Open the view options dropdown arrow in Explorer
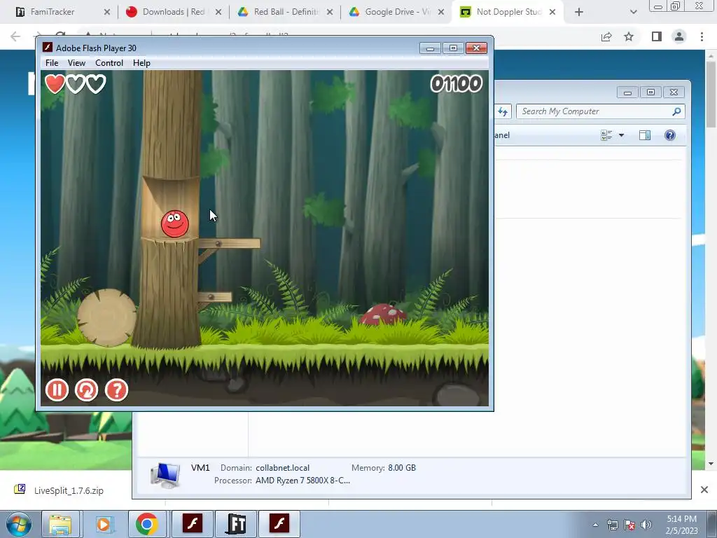Viewport: 717px width, 538px height. coord(621,135)
